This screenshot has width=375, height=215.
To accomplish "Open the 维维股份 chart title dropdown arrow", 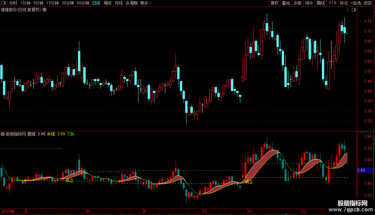I will [44, 10].
